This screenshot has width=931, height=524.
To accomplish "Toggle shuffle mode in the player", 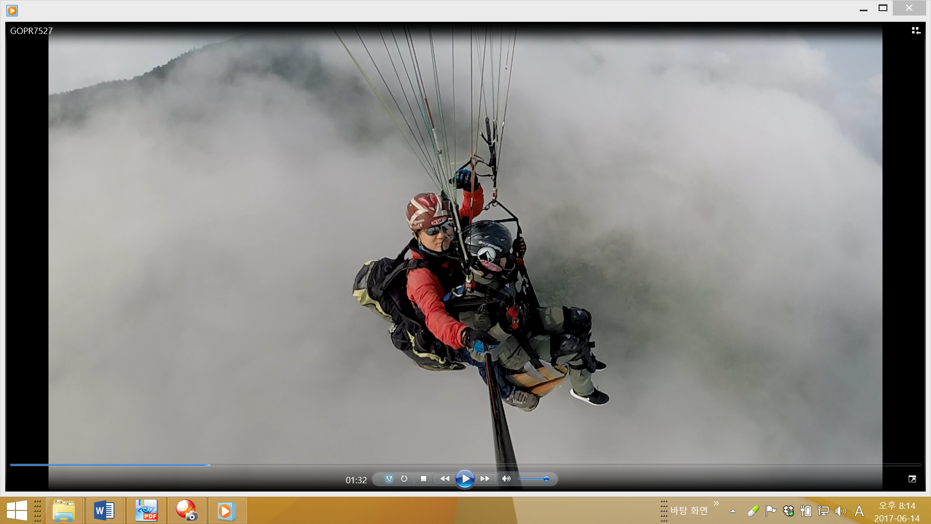I will (389, 479).
